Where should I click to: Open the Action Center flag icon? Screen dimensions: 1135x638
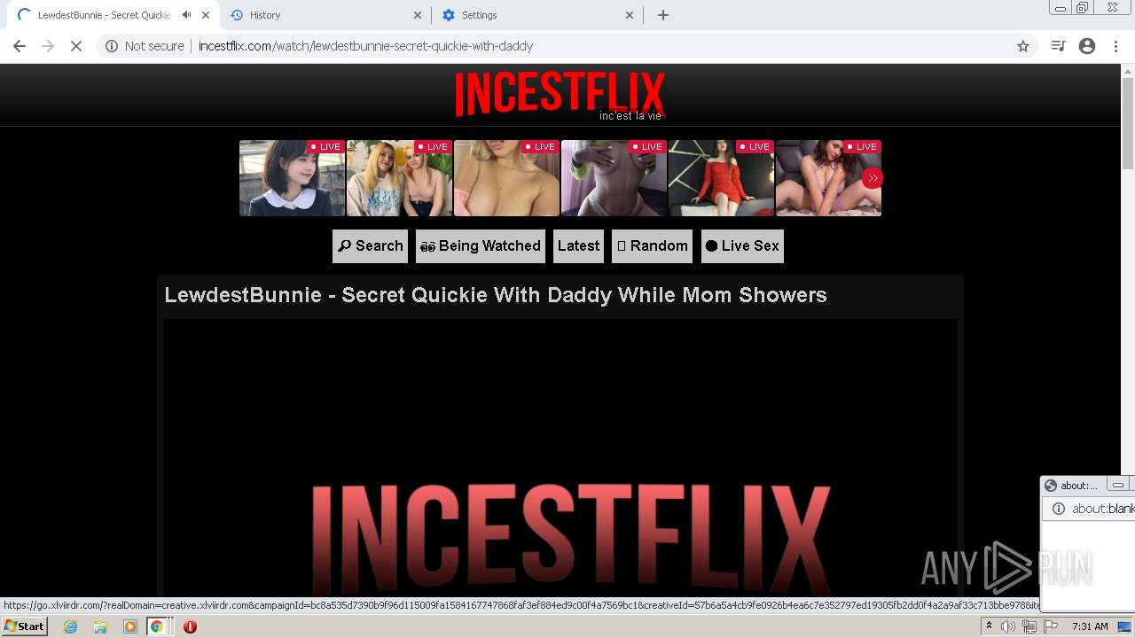tap(1051, 626)
